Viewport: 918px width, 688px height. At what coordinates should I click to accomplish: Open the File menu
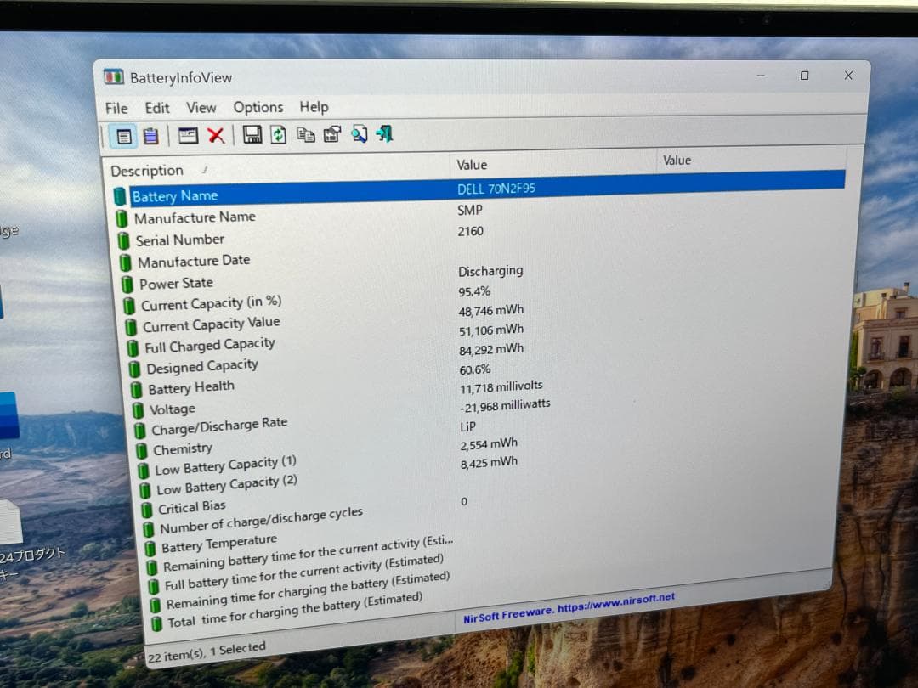pos(116,108)
